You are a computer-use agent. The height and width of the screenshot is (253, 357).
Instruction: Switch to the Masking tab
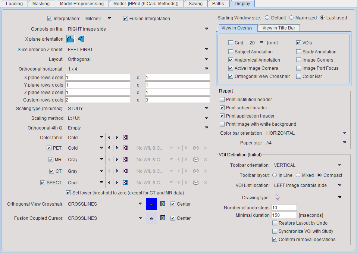pos(41,4)
